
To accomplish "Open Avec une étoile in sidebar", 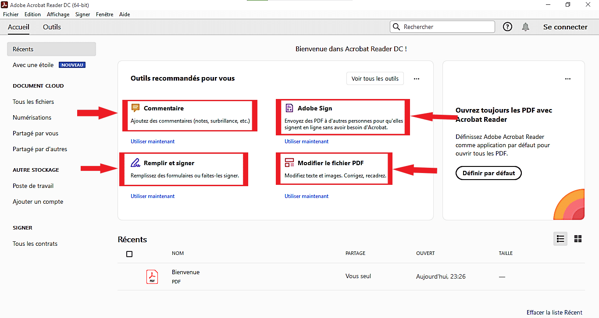I will click(33, 65).
